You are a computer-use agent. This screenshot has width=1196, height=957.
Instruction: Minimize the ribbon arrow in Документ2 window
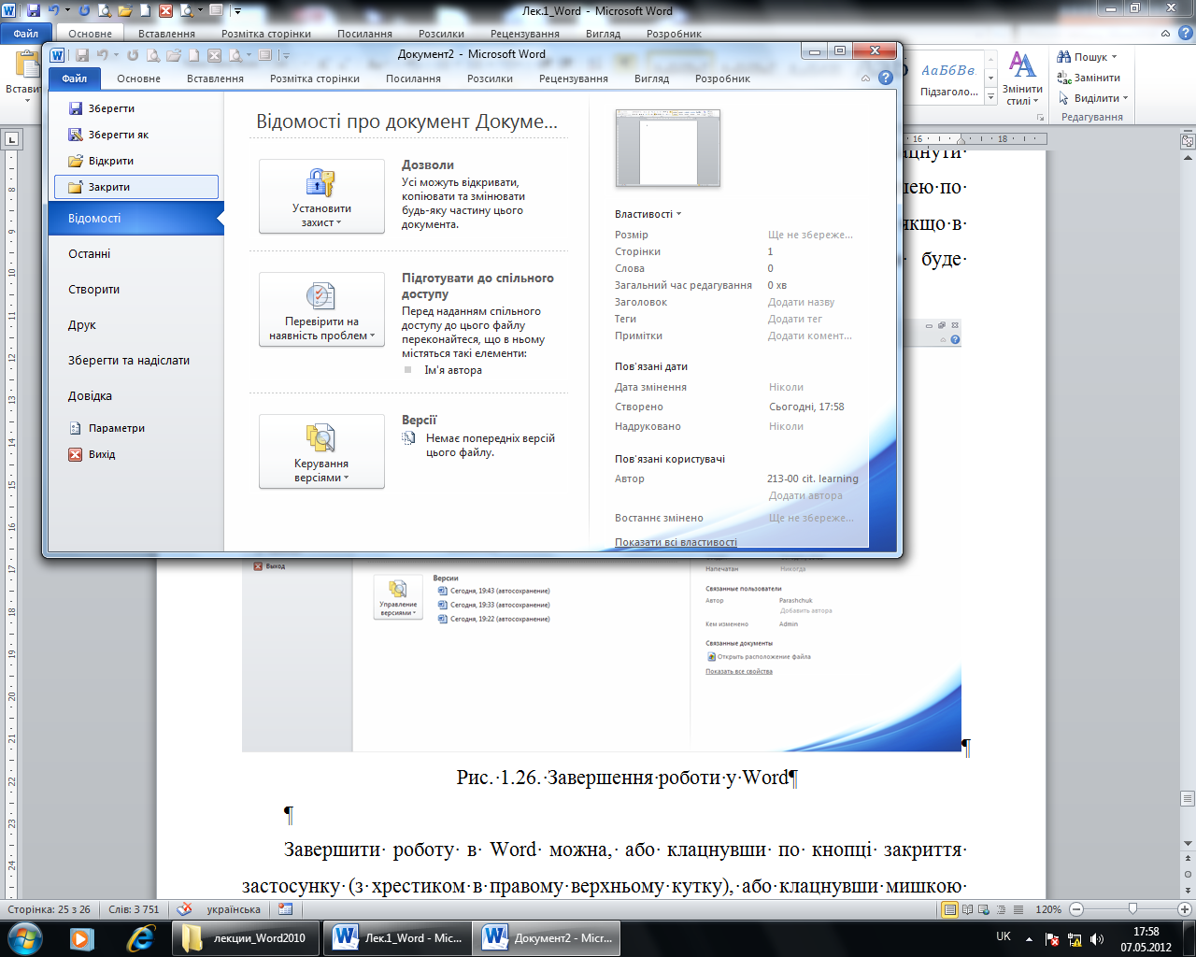(866, 79)
